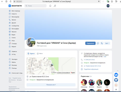Click the phone call icon button on group header
The image size is (121, 92).
[x=102, y=43]
